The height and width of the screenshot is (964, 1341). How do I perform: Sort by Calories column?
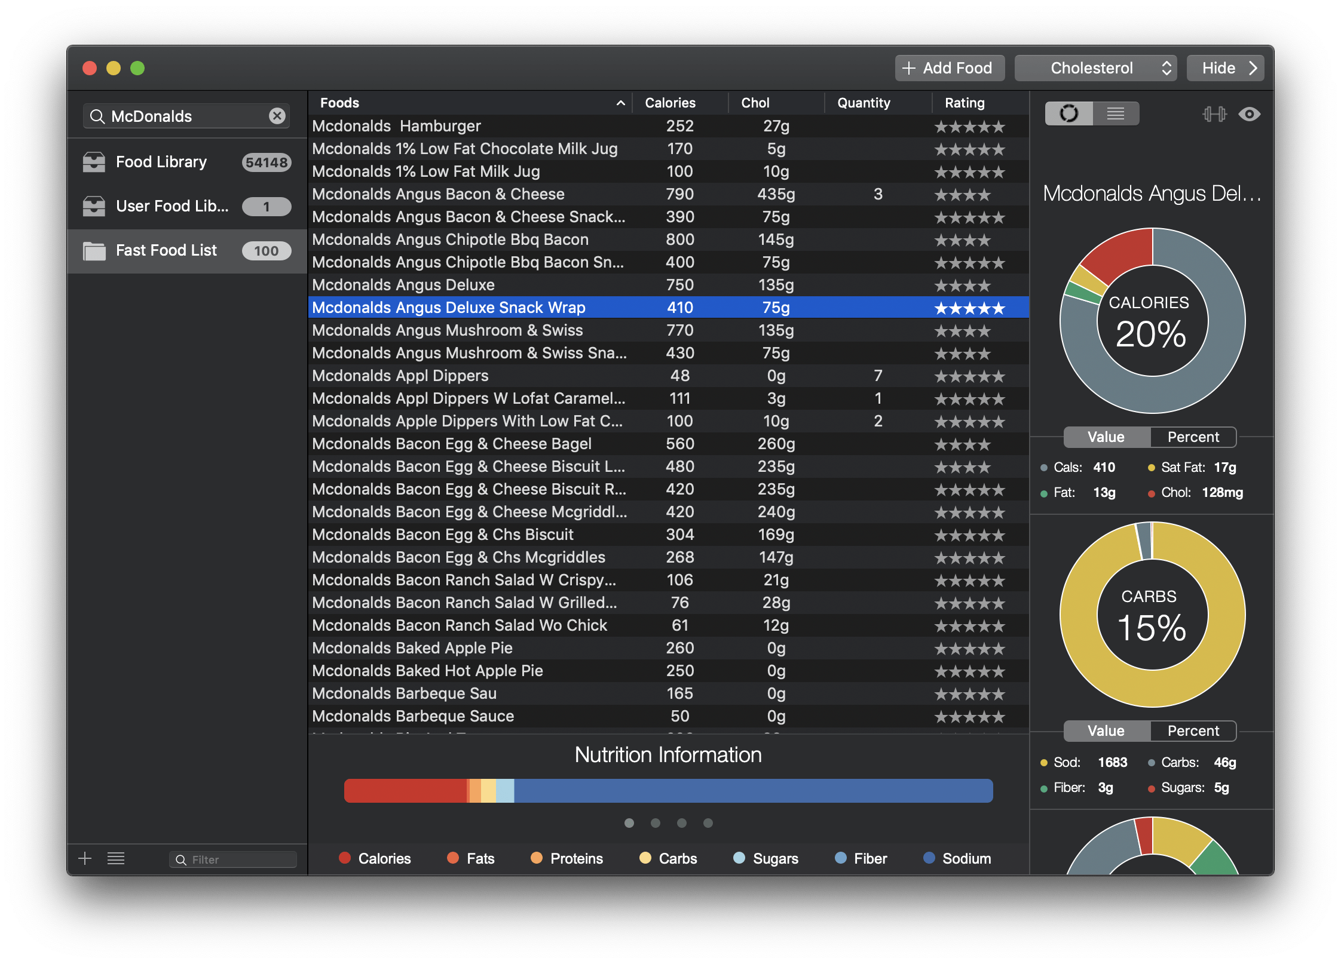coord(680,103)
